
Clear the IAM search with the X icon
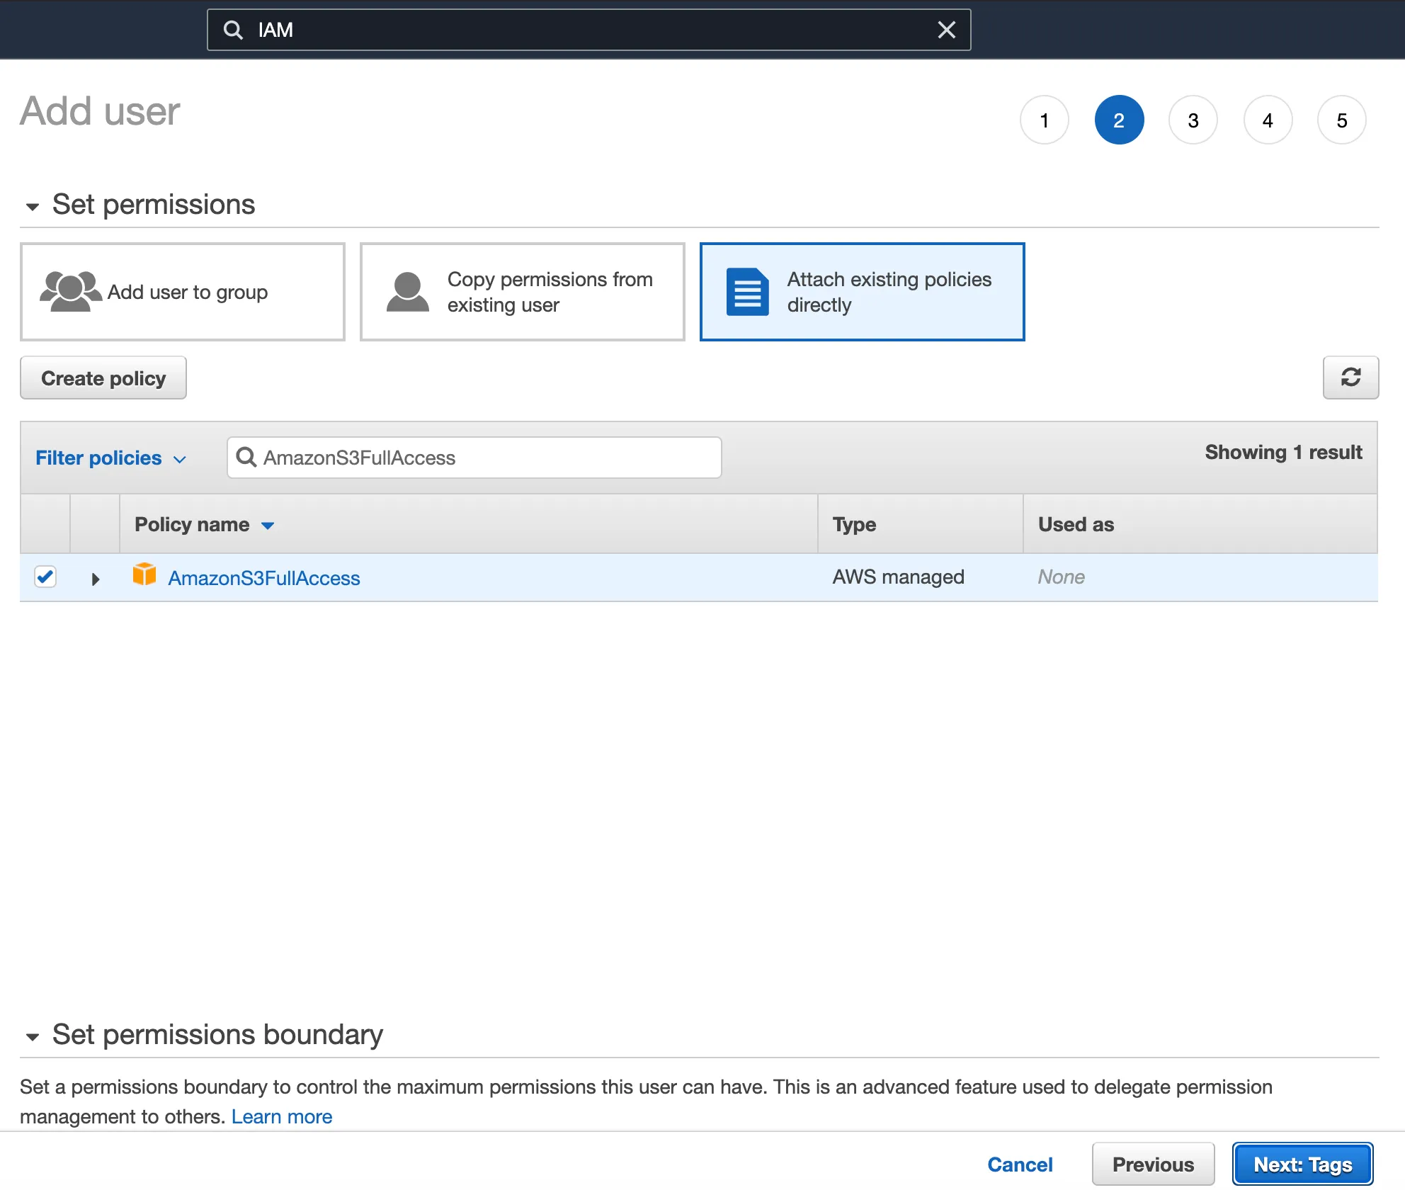click(x=947, y=30)
